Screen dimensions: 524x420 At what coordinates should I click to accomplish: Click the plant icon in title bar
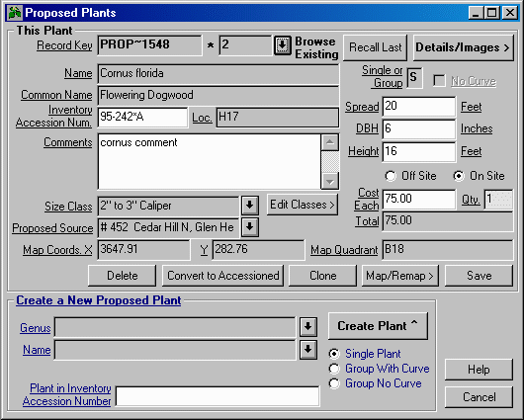pos(15,13)
